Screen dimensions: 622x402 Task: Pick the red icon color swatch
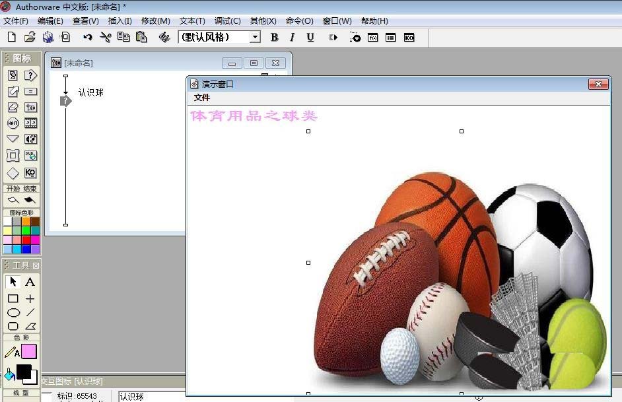26,240
